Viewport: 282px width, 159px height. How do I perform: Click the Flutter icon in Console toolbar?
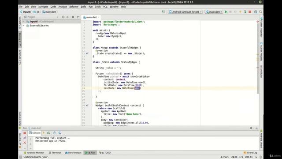[59, 133]
